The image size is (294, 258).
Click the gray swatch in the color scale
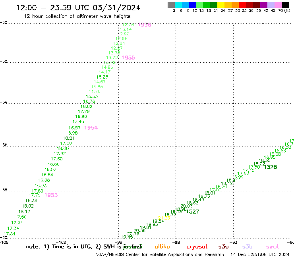point(171,5)
